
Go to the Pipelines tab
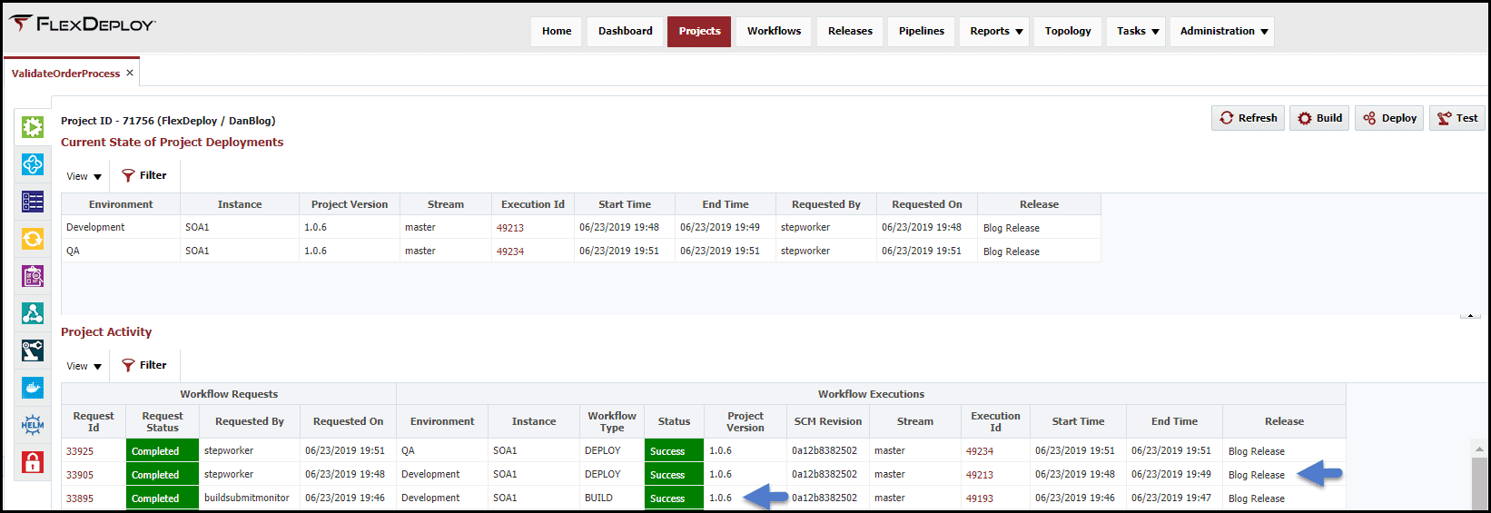pyautogui.click(x=922, y=31)
